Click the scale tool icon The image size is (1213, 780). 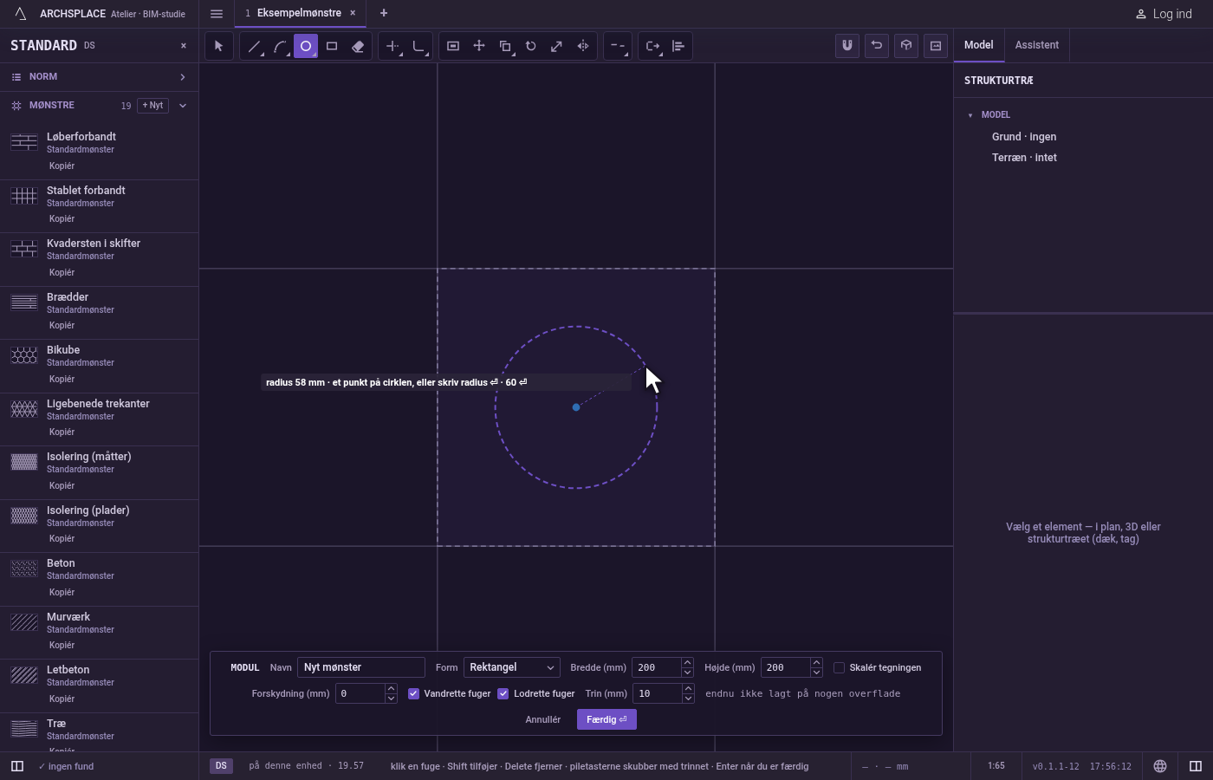click(557, 46)
